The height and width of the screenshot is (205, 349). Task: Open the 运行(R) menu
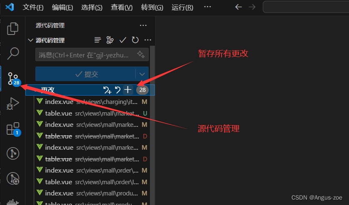(x=182, y=7)
